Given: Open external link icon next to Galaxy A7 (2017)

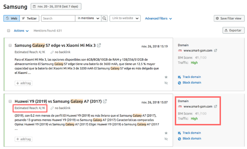Looking at the screenshot, I should pos(105,101).
